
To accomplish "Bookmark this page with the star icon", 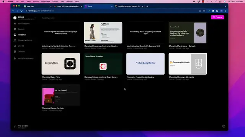I will pyautogui.click(x=204, y=11).
